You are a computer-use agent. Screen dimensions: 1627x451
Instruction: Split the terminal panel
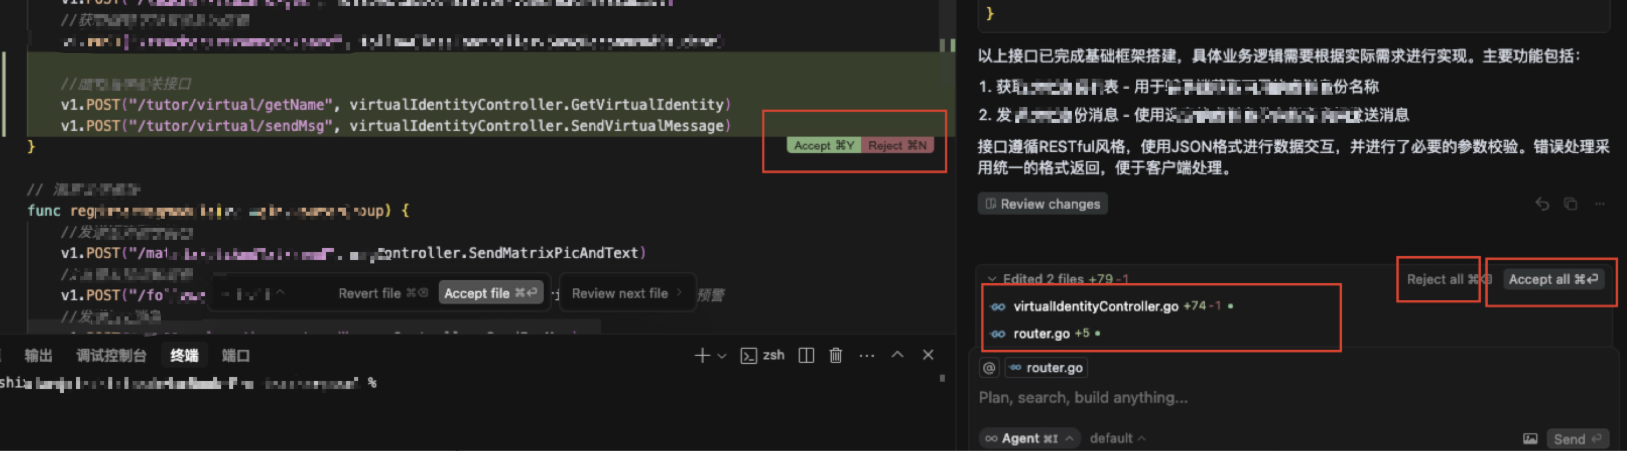[806, 356]
